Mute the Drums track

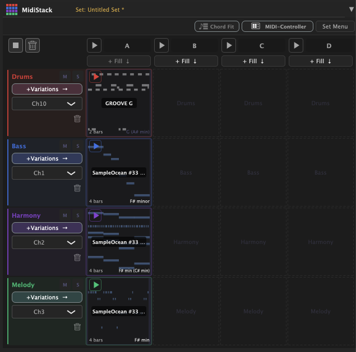click(65, 77)
